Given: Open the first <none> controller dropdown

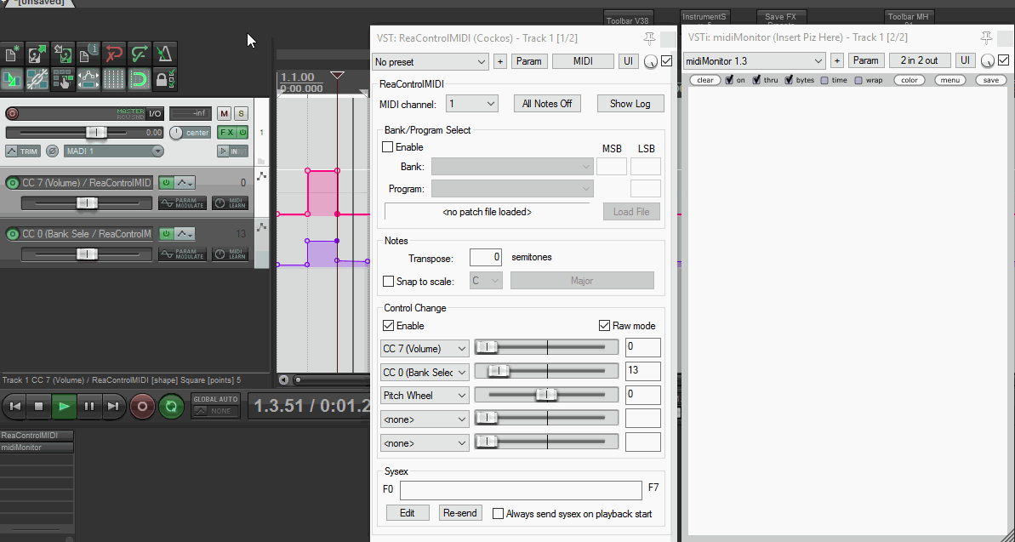Looking at the screenshot, I should click(x=424, y=419).
